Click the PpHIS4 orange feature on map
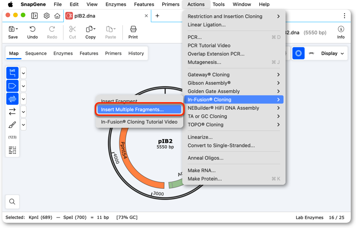The height and width of the screenshot is (228, 356). point(131,166)
